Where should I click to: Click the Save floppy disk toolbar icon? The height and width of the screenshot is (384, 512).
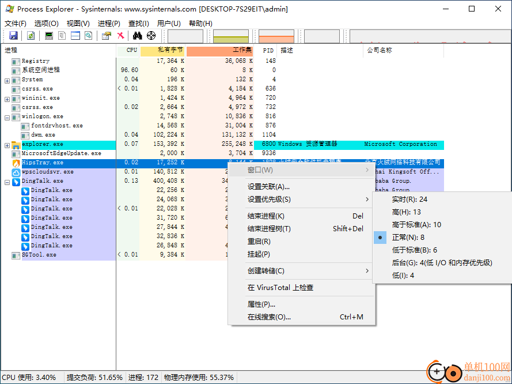click(x=13, y=35)
